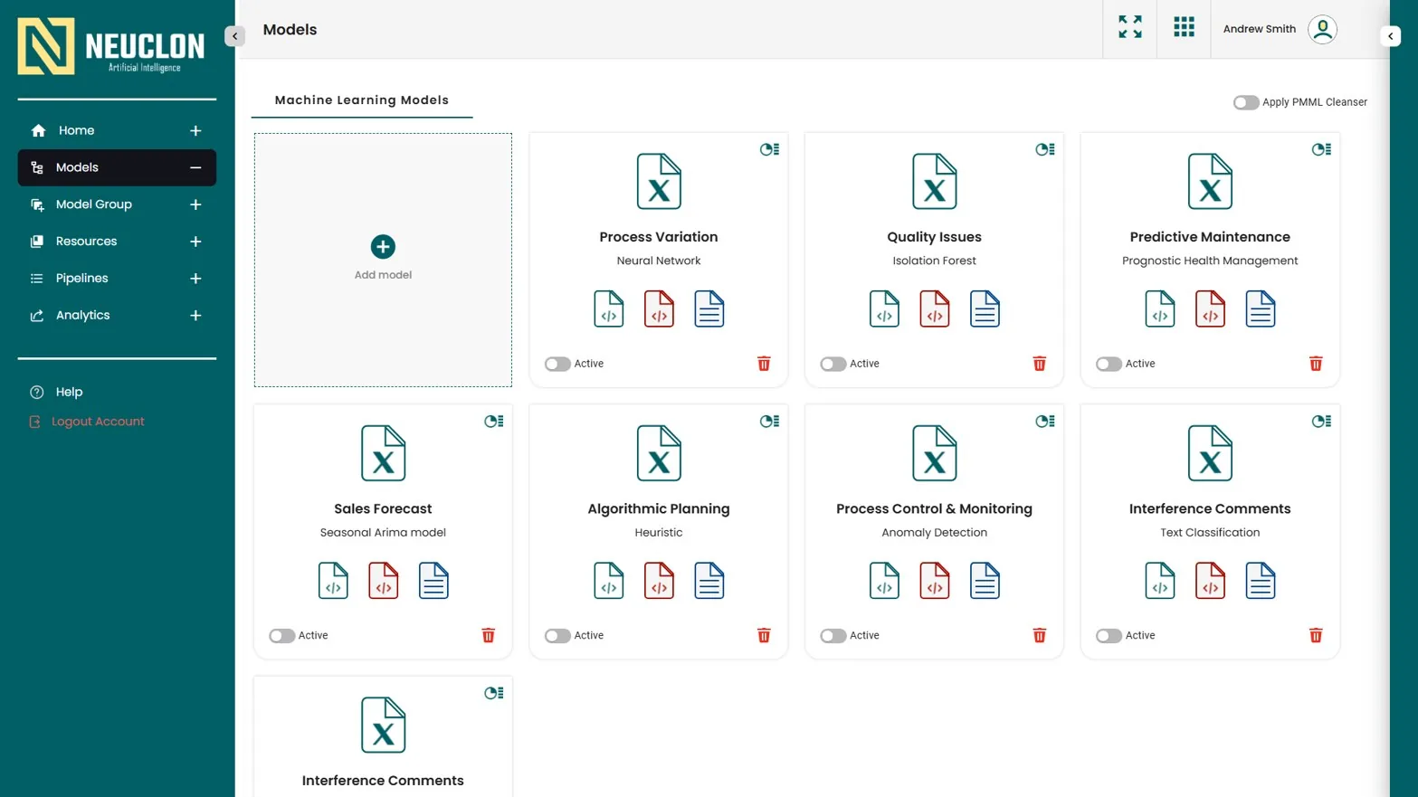Toggle the right panel chevron
The width and height of the screenshot is (1418, 797).
(1391, 36)
